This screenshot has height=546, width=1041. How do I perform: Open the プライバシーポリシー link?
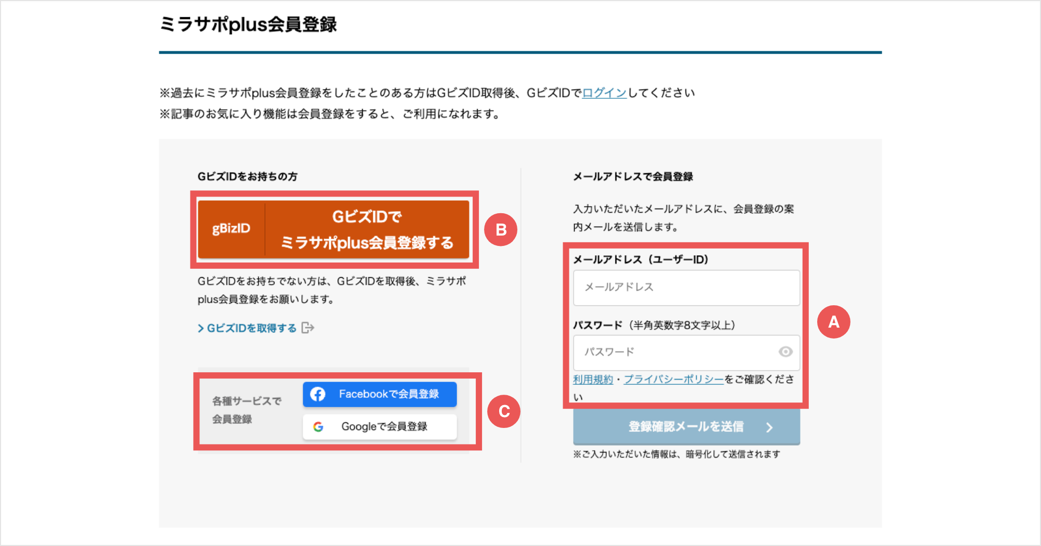coord(674,380)
